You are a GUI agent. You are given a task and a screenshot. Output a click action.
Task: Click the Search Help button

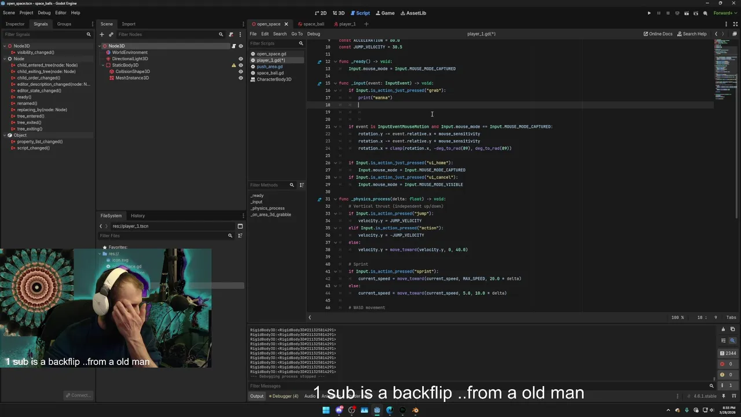(x=692, y=34)
